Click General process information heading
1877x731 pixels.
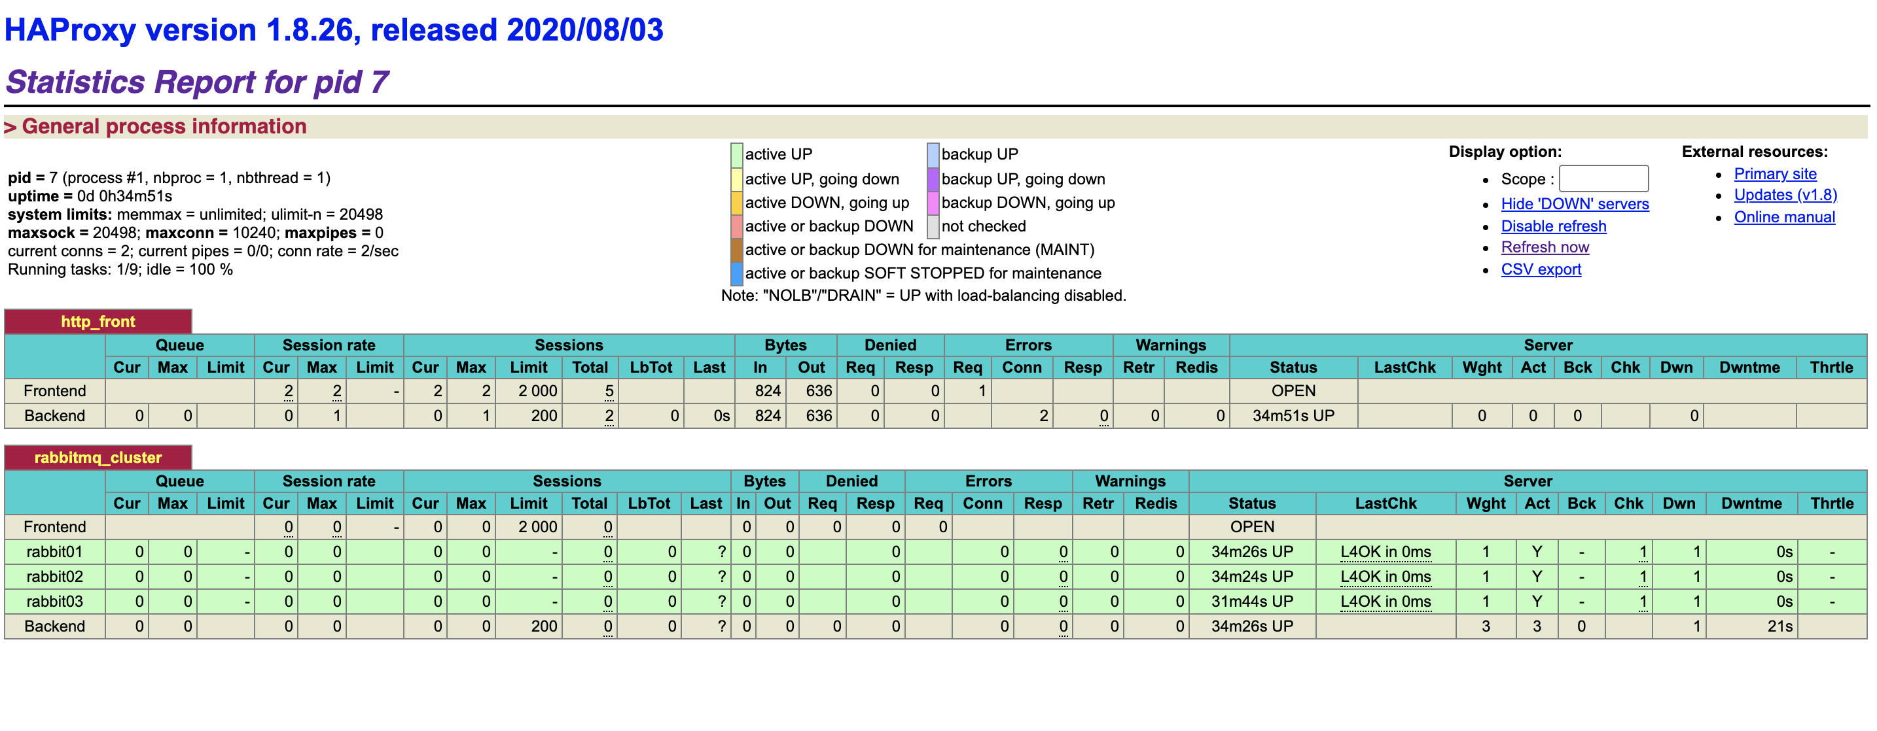(164, 127)
